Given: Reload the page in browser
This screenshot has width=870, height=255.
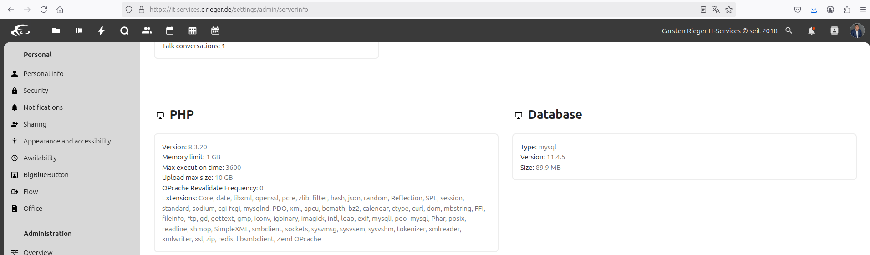Looking at the screenshot, I should tap(44, 10).
